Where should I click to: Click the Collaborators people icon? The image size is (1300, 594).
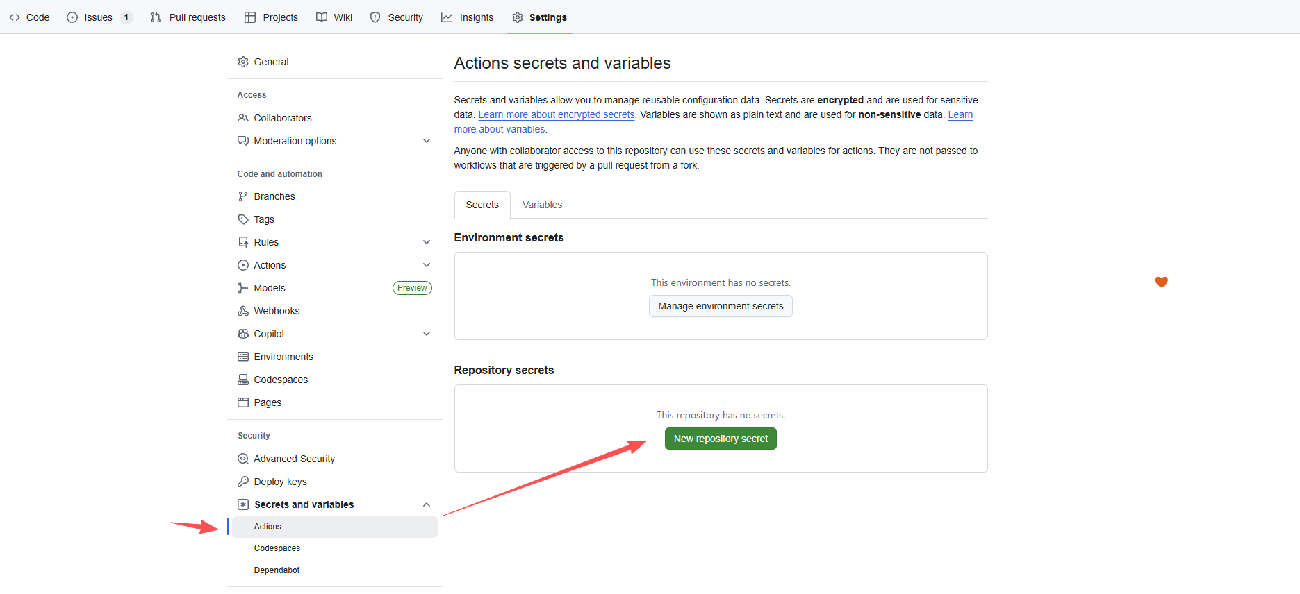tap(243, 118)
